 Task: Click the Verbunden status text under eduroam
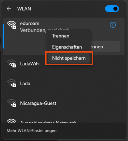33,30
